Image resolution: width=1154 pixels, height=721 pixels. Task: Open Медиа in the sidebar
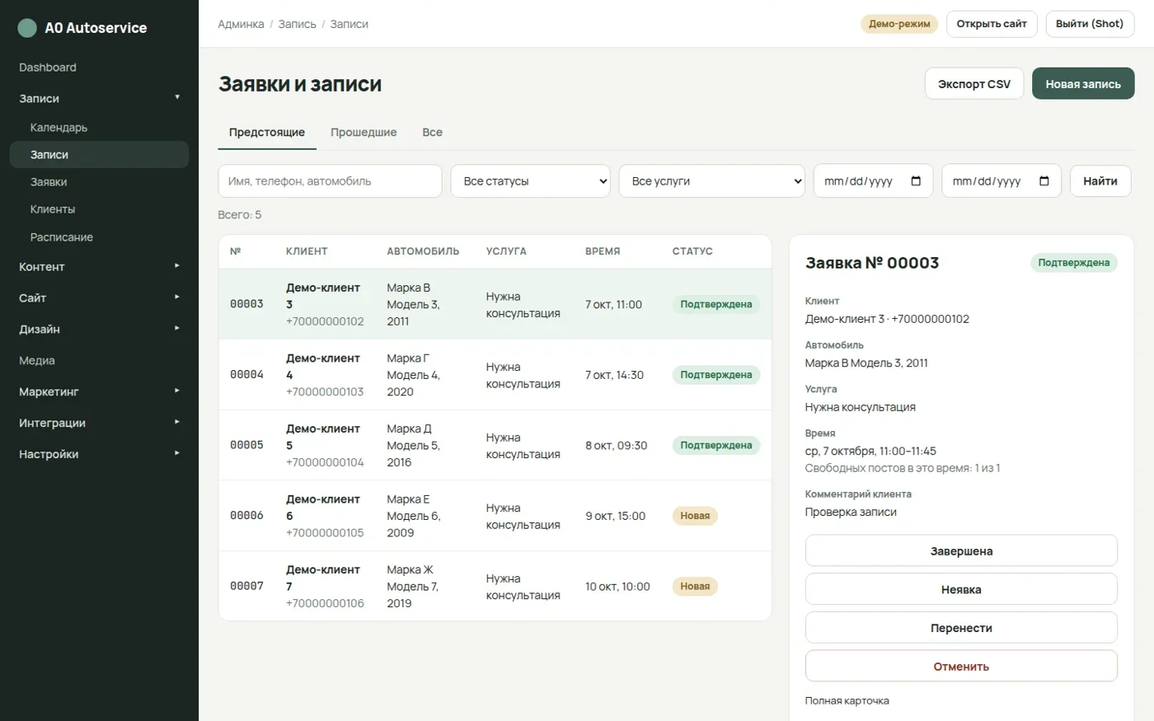coord(99,361)
